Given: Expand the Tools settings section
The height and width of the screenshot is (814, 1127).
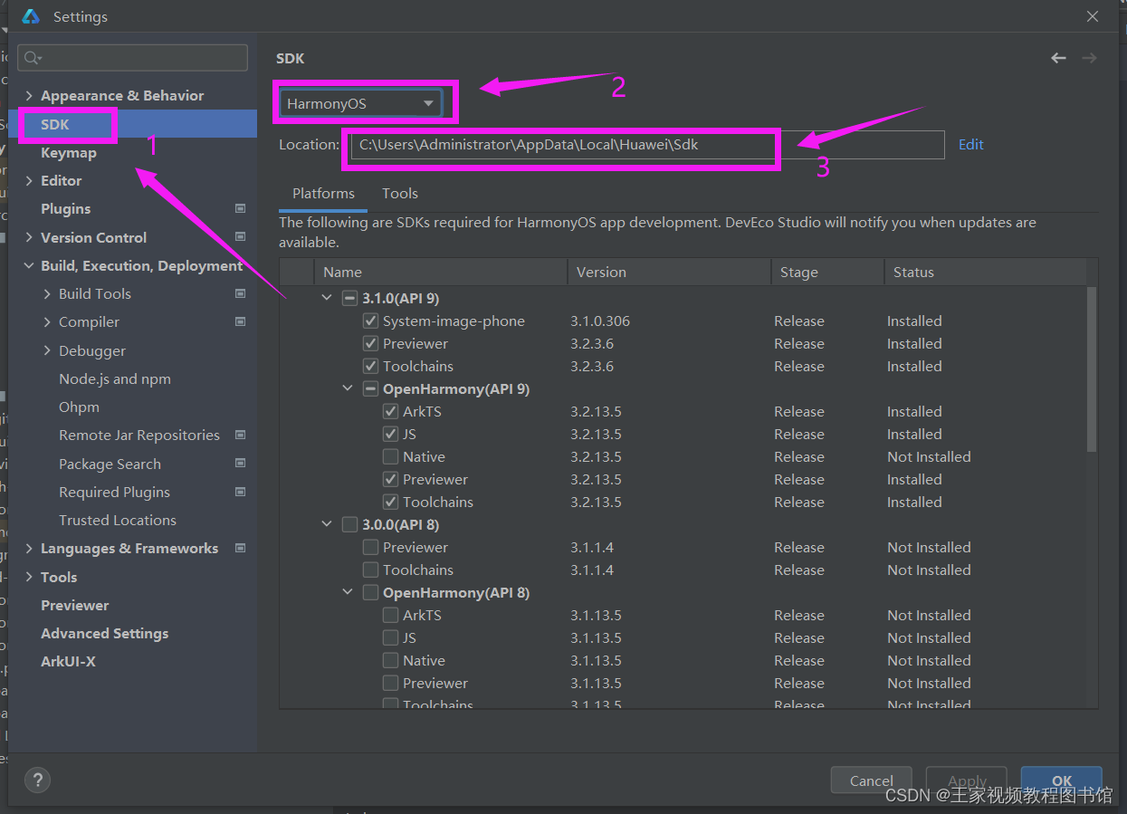Looking at the screenshot, I should coord(30,577).
